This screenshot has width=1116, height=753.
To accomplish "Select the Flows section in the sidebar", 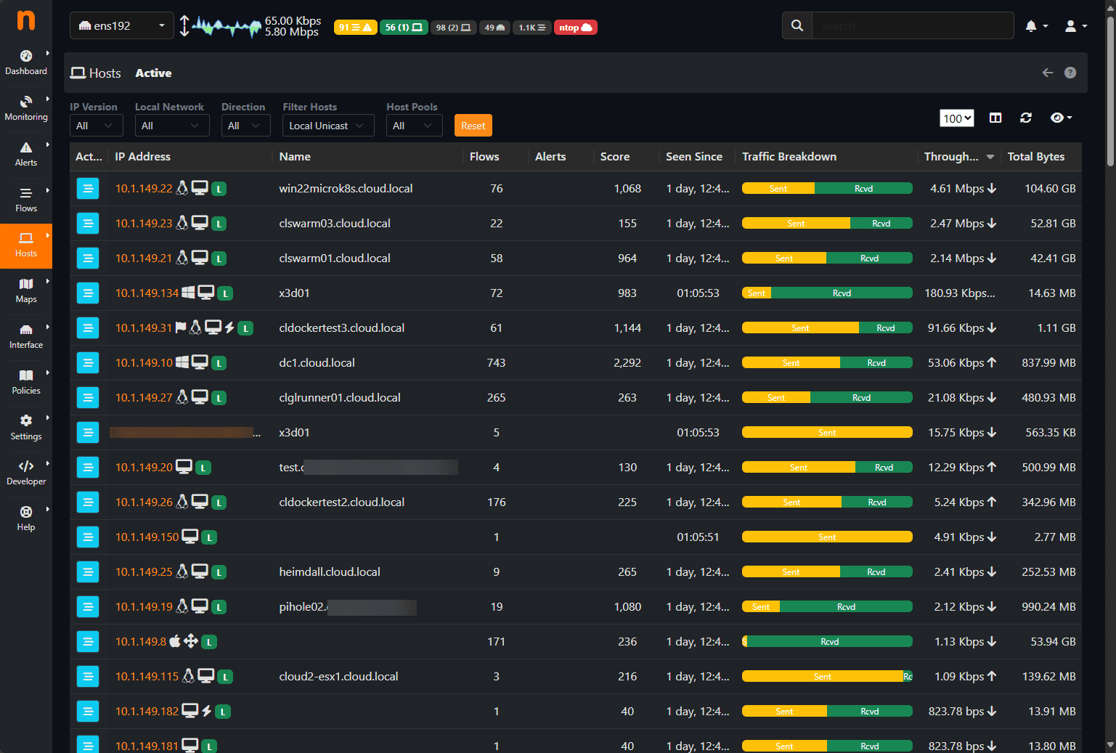I will (26, 200).
